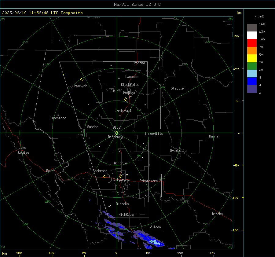Select the red 70-100 legend swatch

point(252,43)
